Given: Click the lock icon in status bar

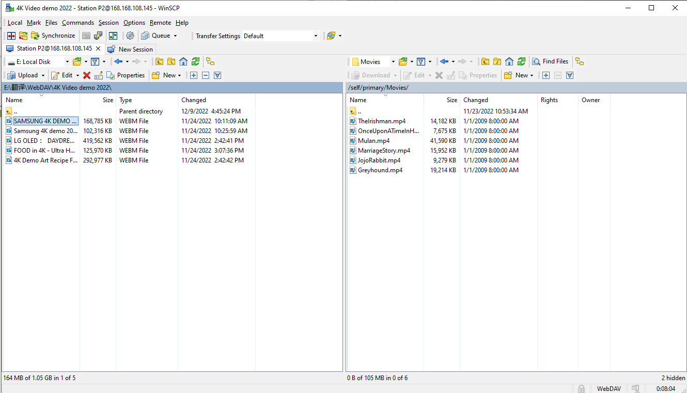Looking at the screenshot, I should click(x=581, y=388).
